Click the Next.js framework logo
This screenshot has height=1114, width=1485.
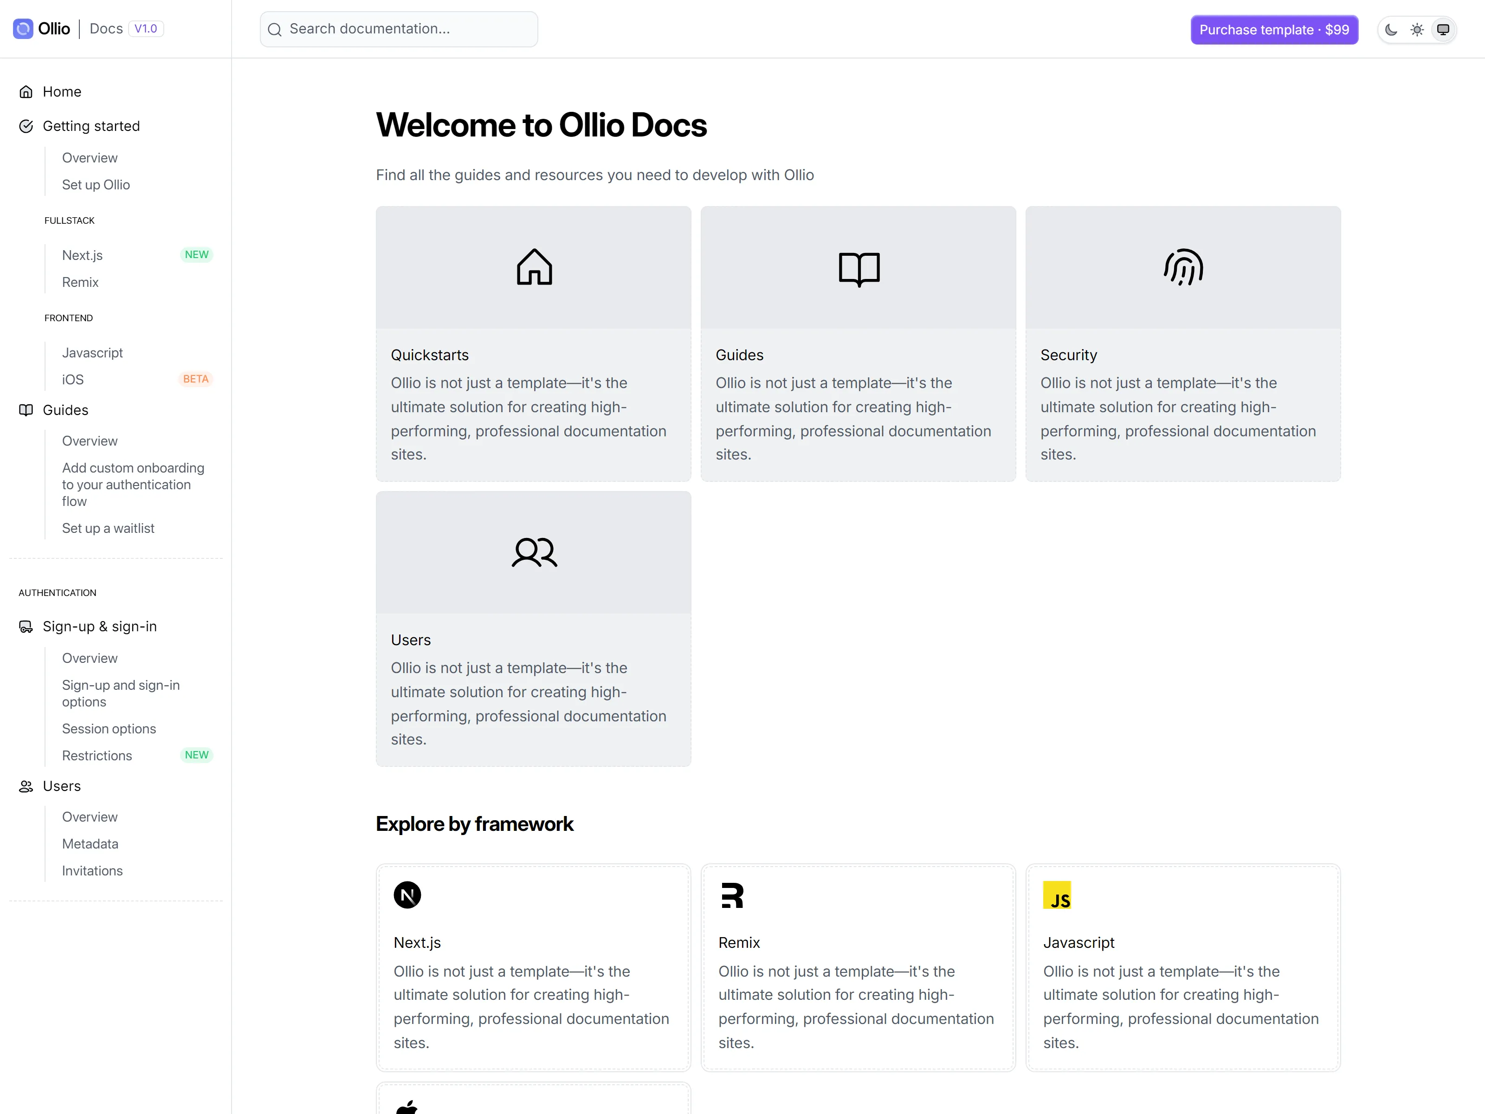click(407, 895)
